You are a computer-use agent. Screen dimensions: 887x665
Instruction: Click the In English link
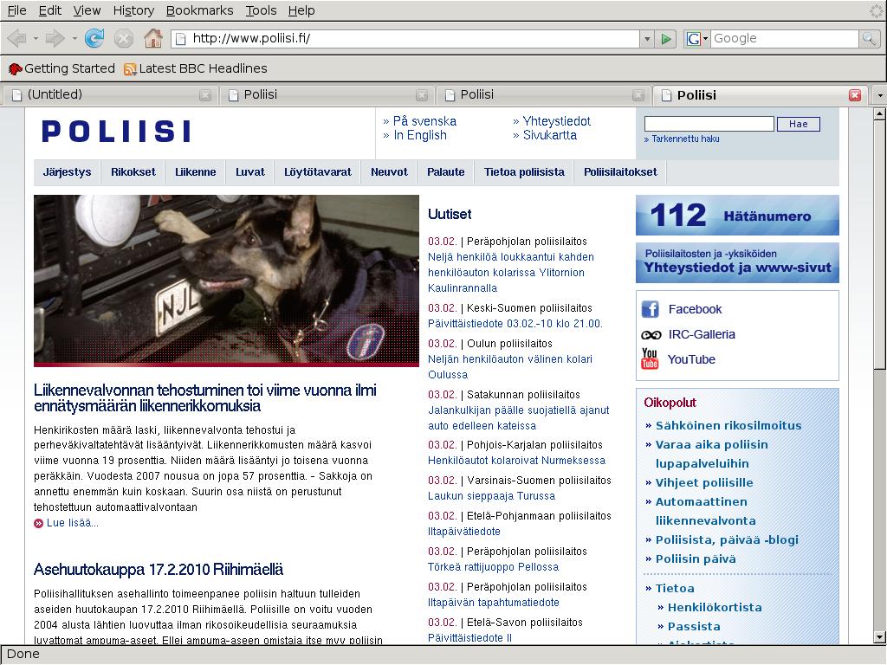coord(420,135)
